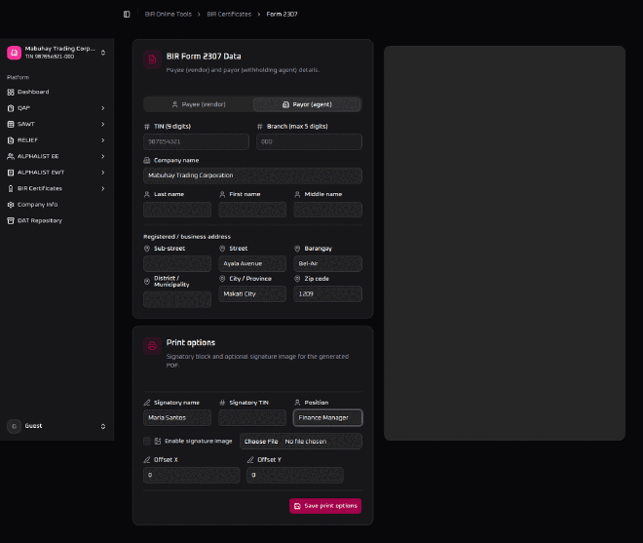Click the Sub-street field

177,263
